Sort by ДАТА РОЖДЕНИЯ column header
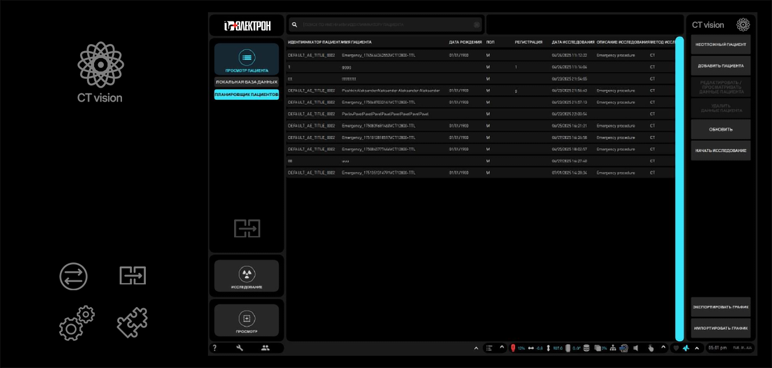Screen dimensions: 772x368 click(x=465, y=42)
